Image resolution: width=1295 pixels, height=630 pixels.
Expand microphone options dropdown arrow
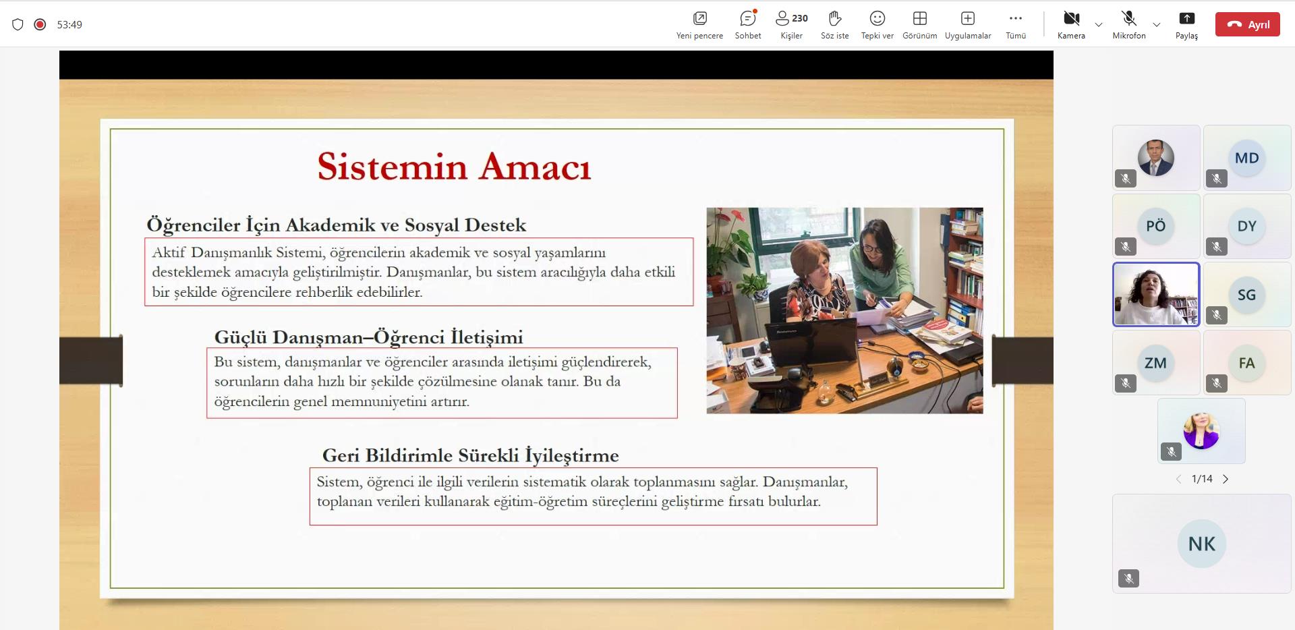1157,25
